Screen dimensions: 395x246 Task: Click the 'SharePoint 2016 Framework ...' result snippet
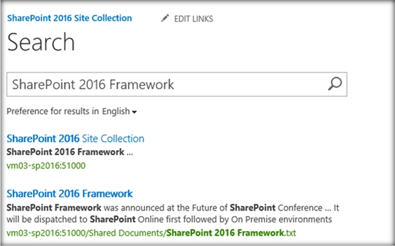point(69,152)
